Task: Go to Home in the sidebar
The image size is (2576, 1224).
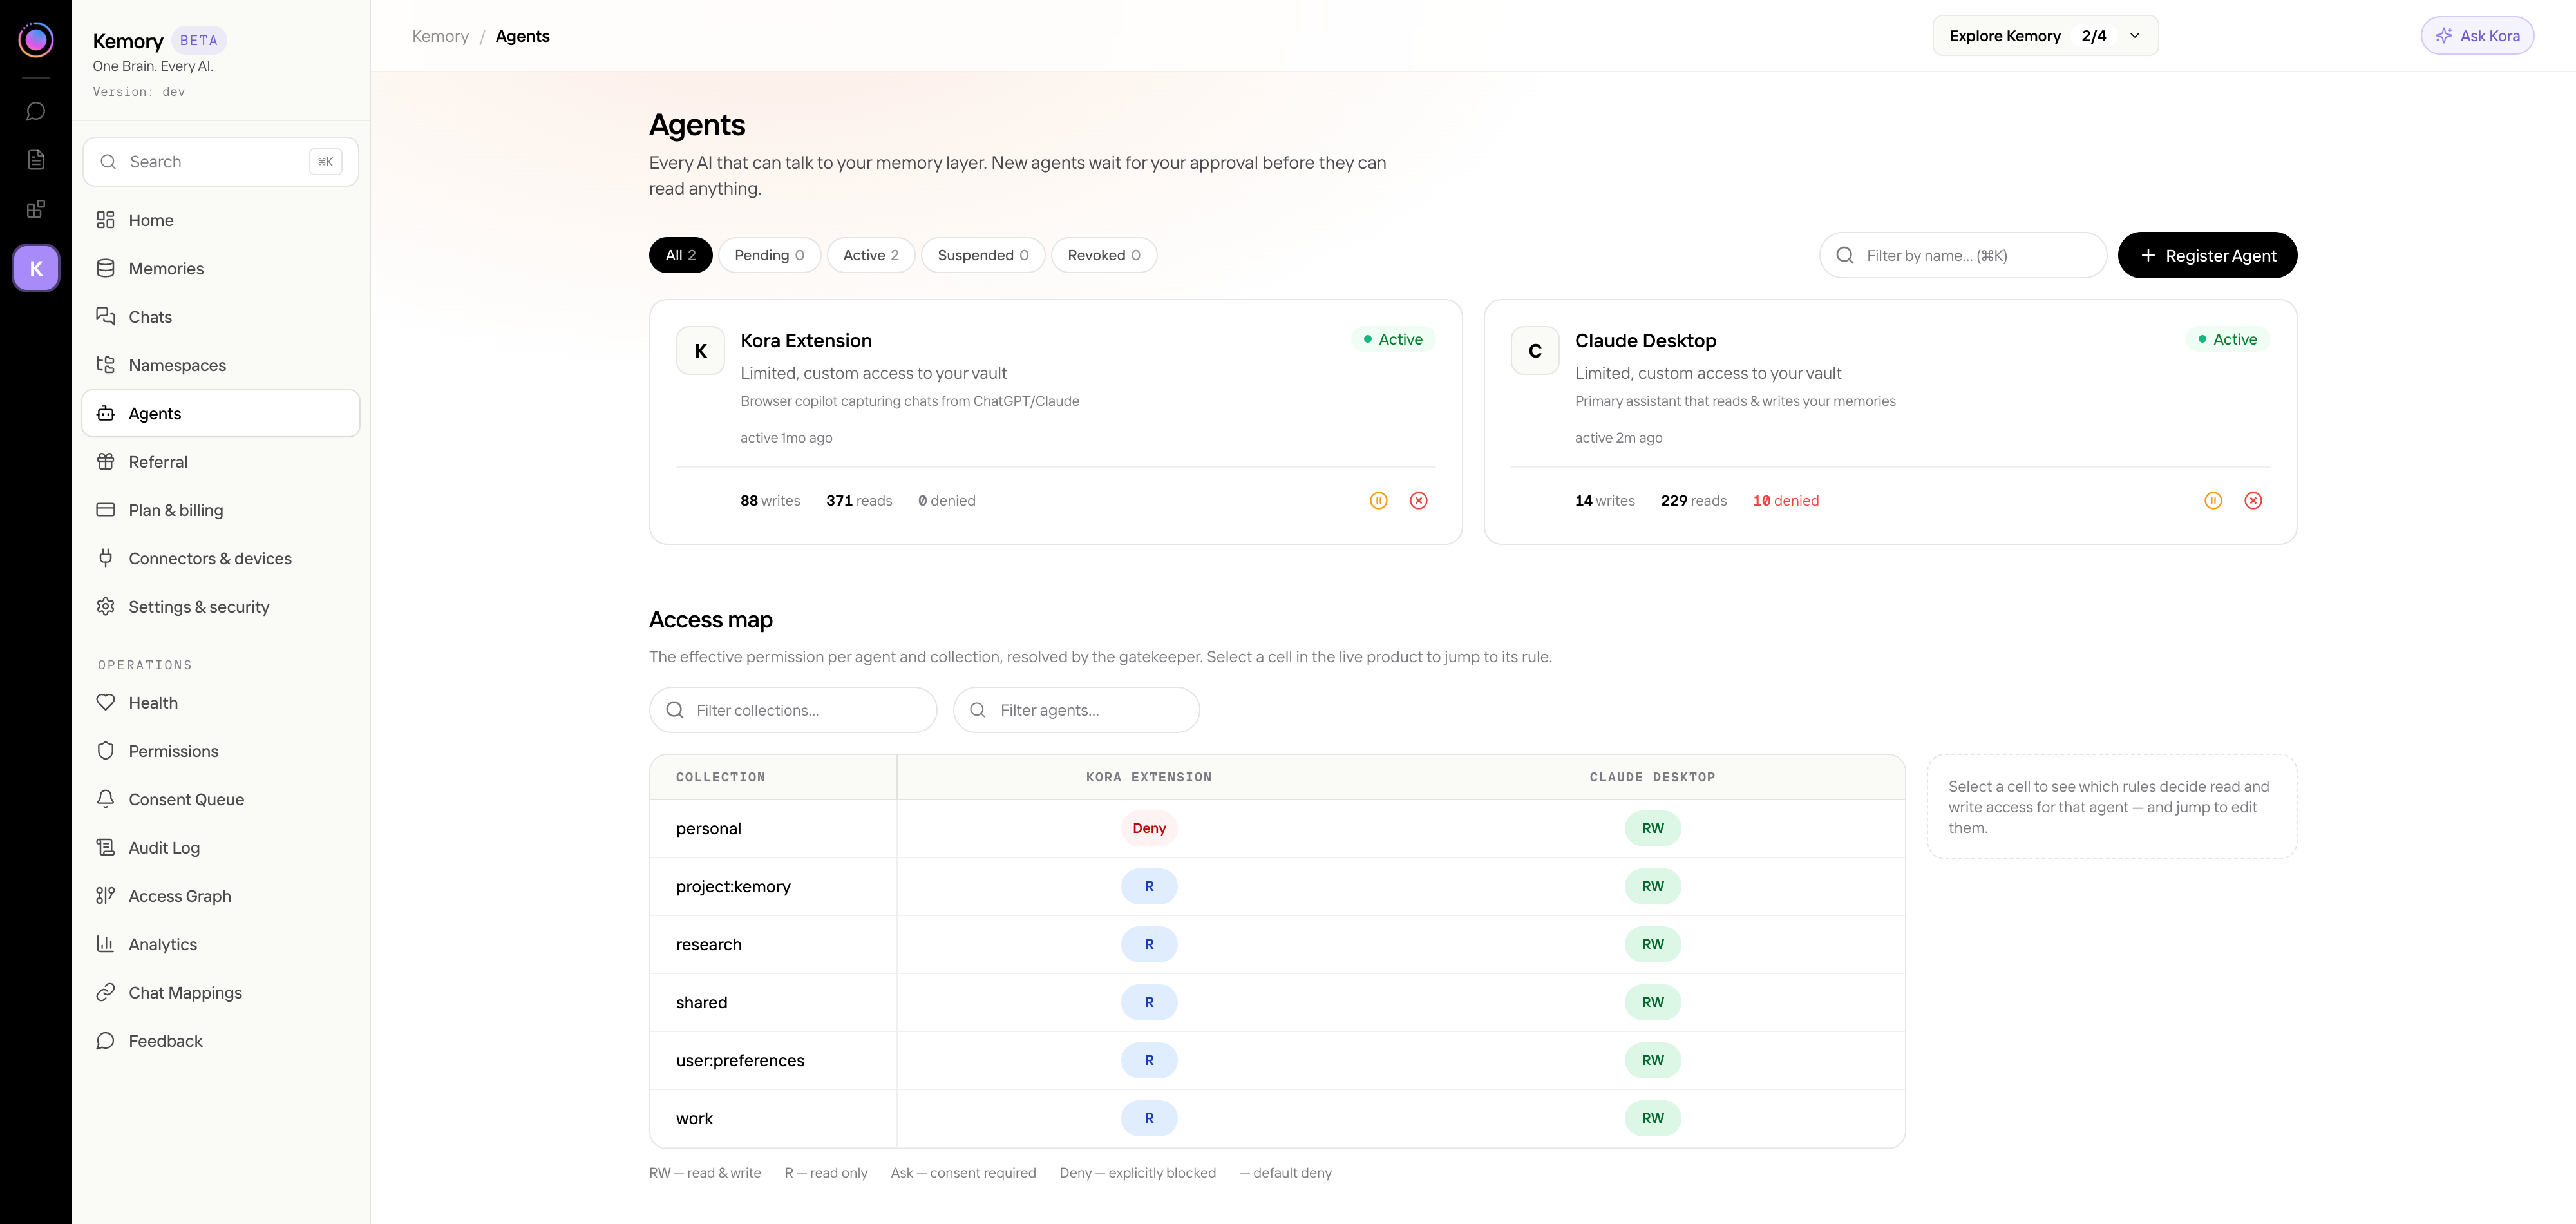Action: click(221, 220)
